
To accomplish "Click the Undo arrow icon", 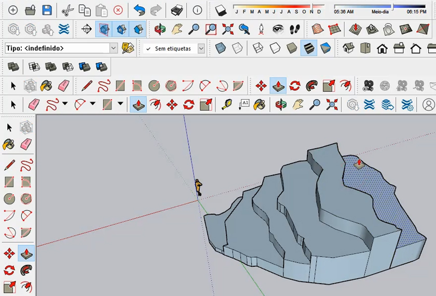I will [139, 10].
